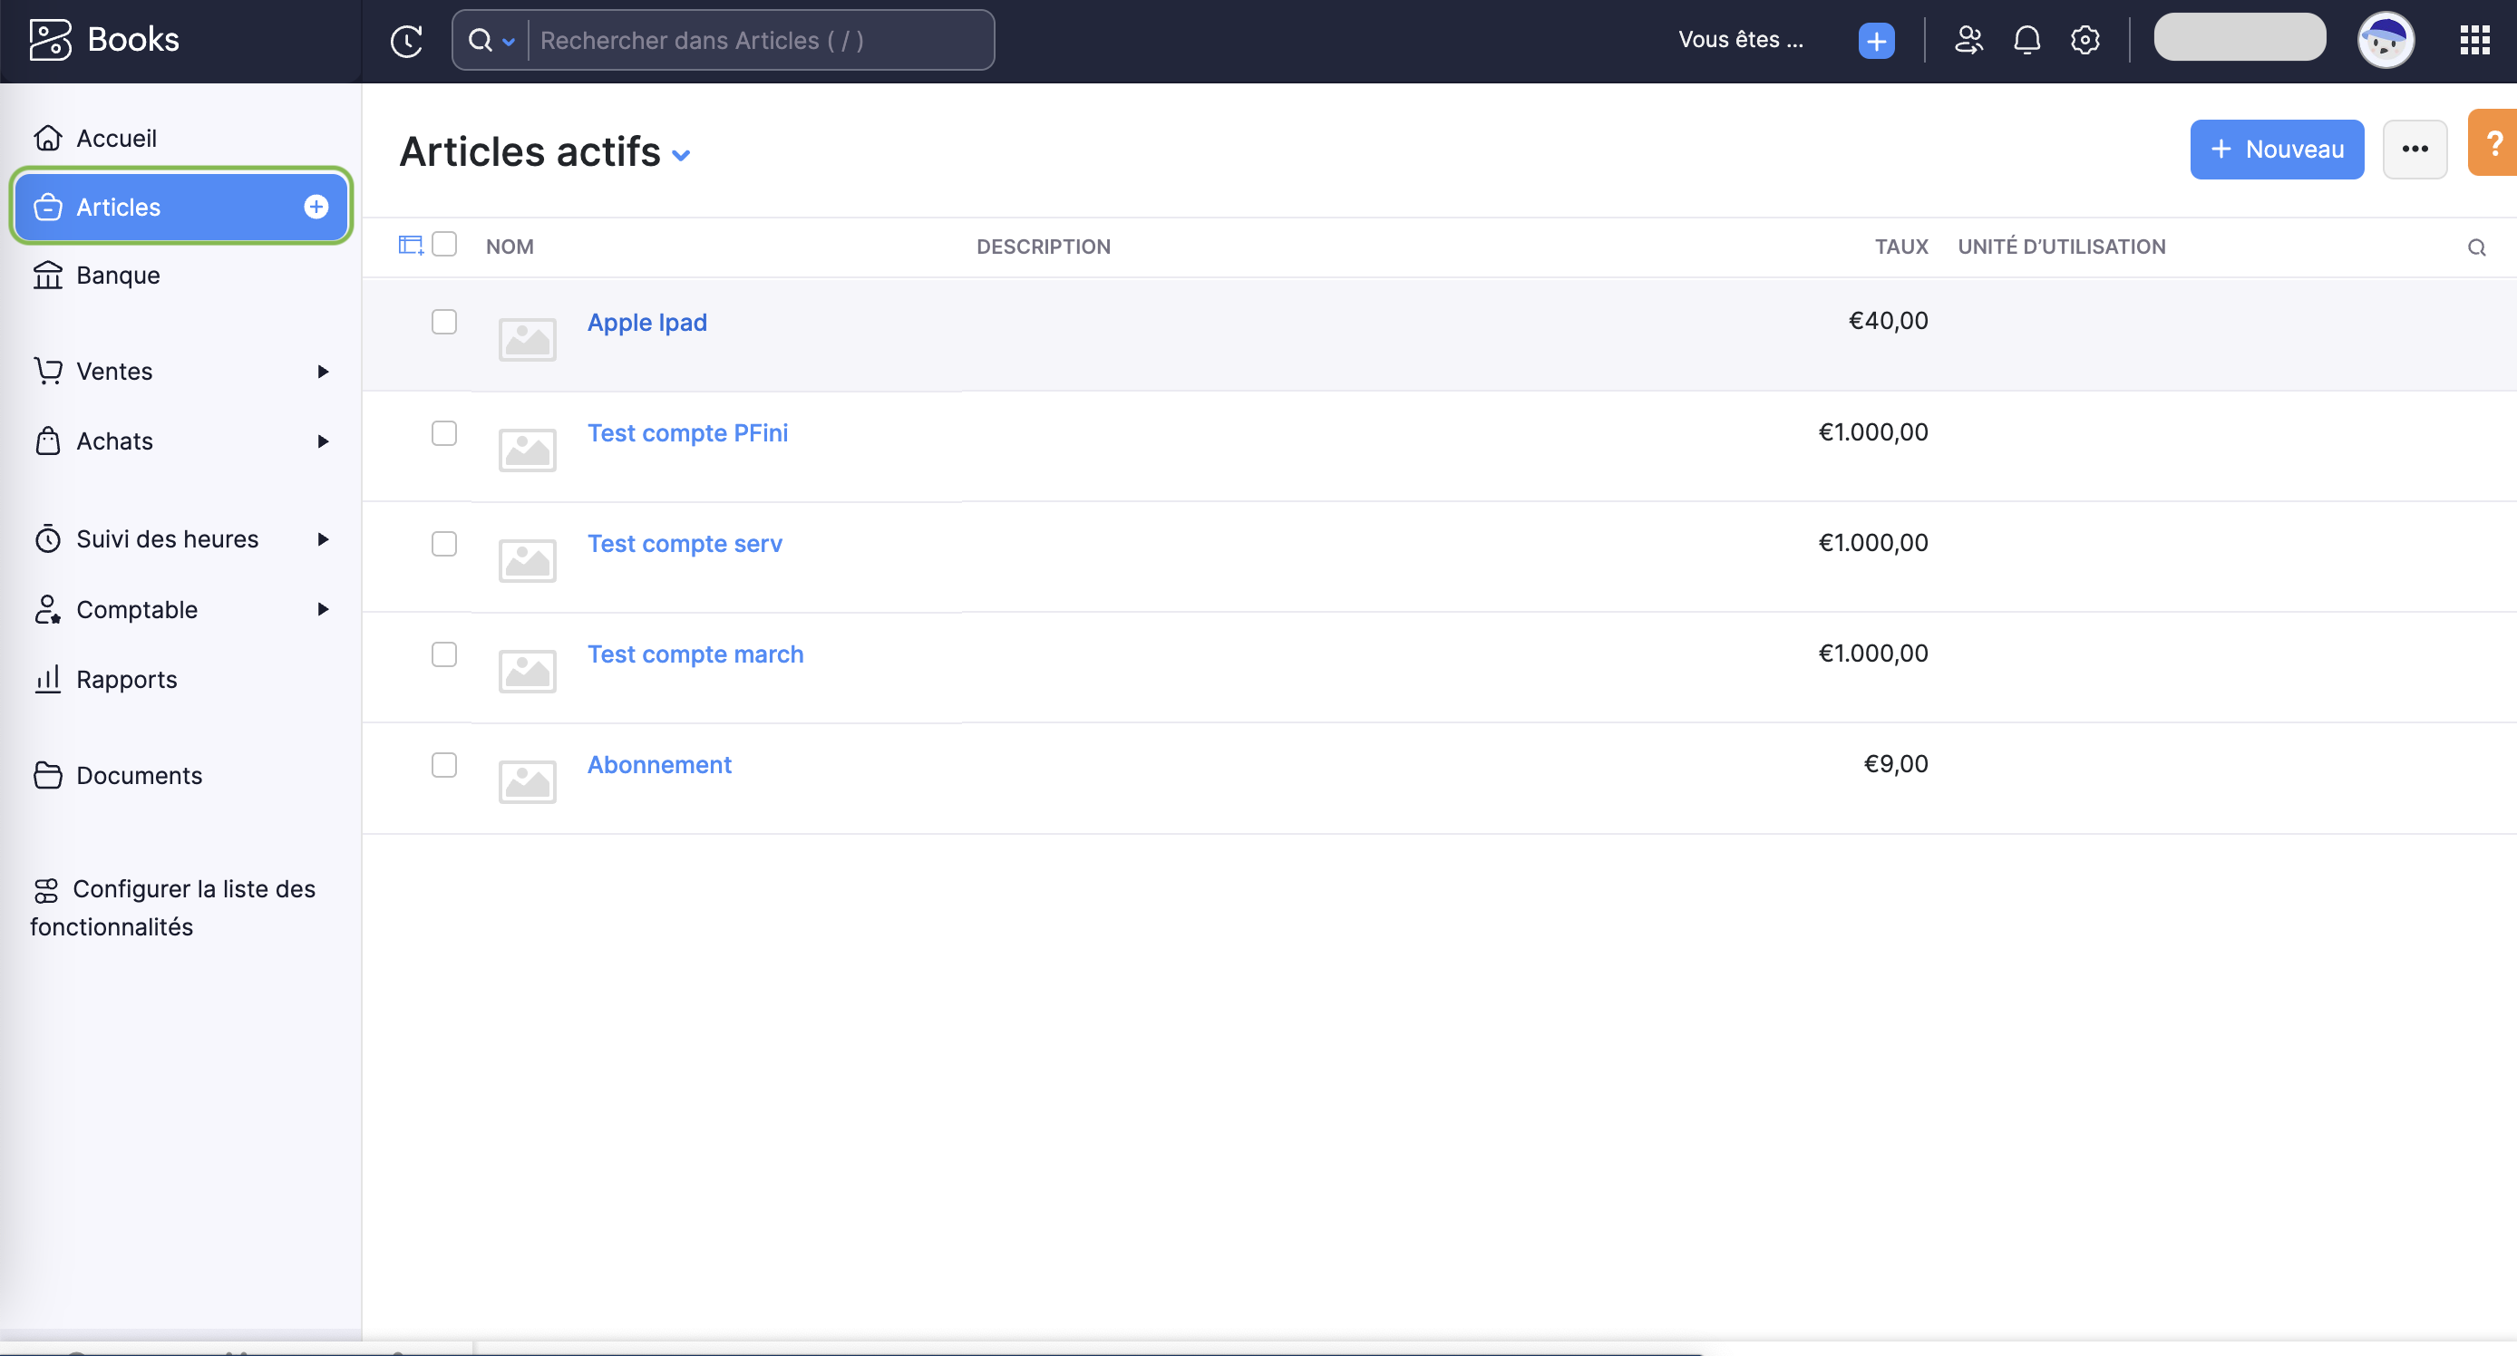Tick the checkbox for Apple Ipad

443,322
